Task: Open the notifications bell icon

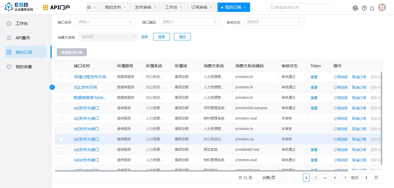Action: 372,8
